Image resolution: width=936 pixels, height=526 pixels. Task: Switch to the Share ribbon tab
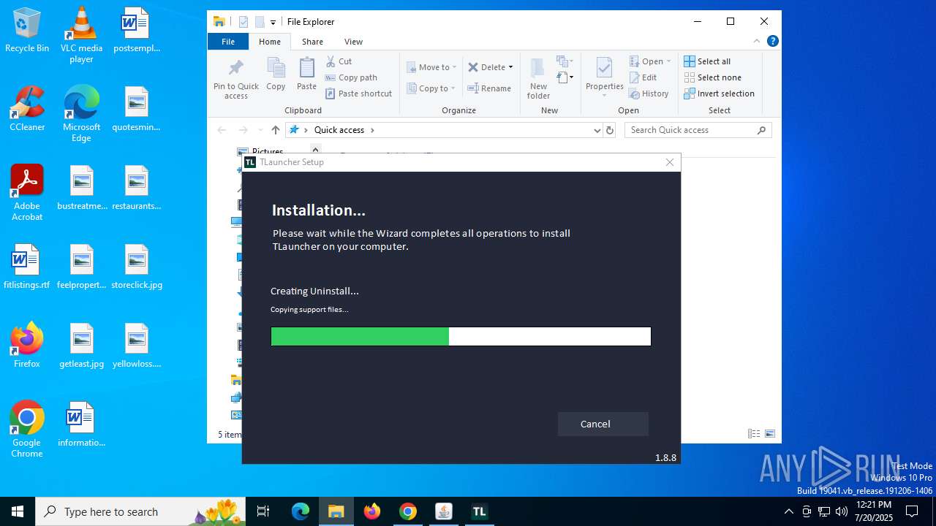[312, 42]
